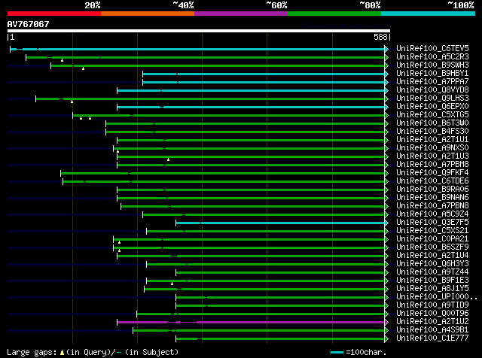
Task: Click the yellow gap marker under the Q9LHS3 bar
Action: click(72, 102)
